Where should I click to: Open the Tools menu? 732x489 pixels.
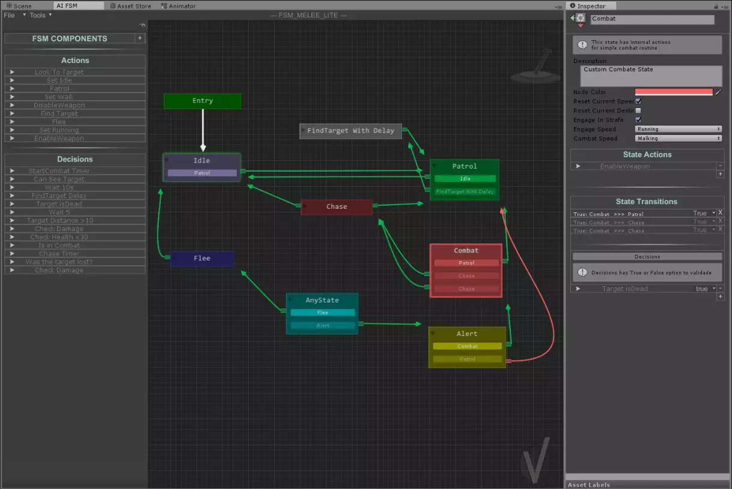tap(37, 16)
